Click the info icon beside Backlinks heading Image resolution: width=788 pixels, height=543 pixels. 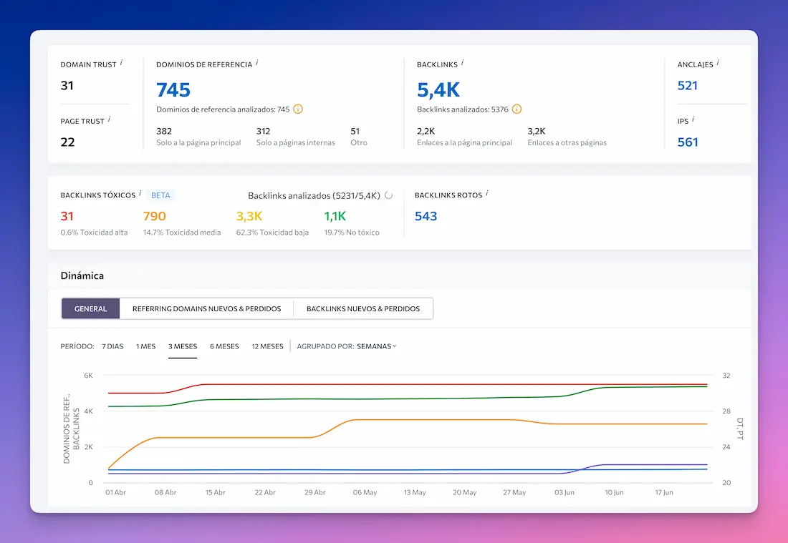point(462,63)
